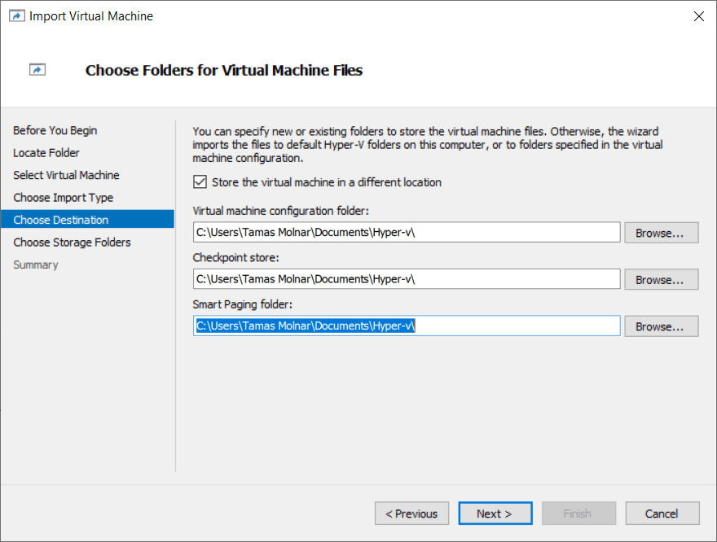Jump to the Choose Import Type step
This screenshot has width=717, height=542.
[x=63, y=198]
